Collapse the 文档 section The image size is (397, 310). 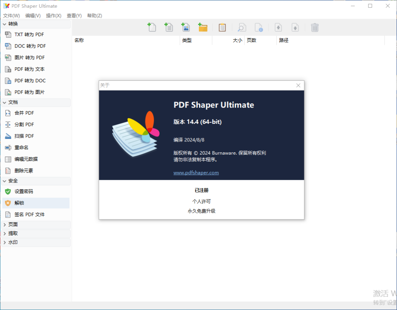pos(5,102)
